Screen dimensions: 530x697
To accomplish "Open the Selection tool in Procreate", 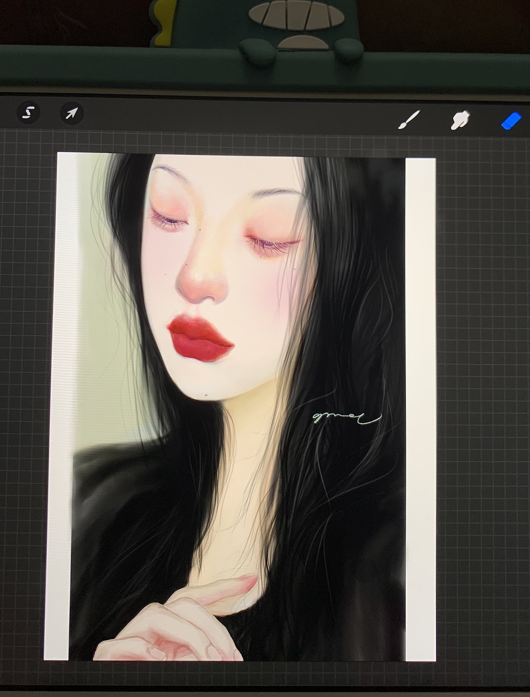I will click(28, 113).
